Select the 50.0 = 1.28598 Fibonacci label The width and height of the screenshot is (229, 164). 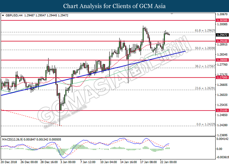(x=205, y=48)
